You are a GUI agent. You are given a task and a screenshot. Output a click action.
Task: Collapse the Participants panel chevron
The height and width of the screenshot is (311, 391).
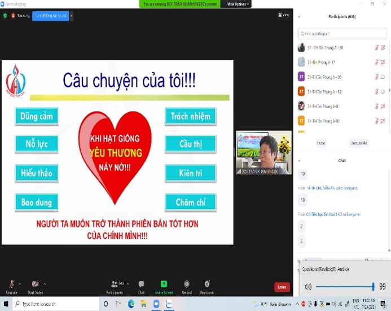(x=299, y=17)
